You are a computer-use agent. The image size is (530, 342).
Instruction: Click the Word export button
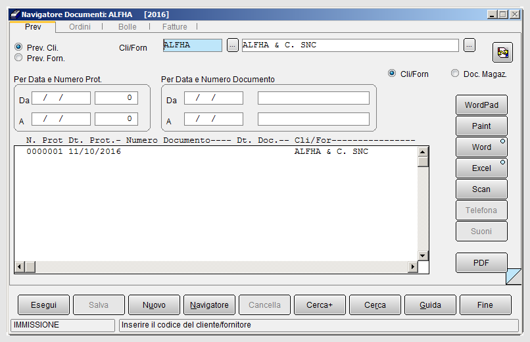[481, 147]
